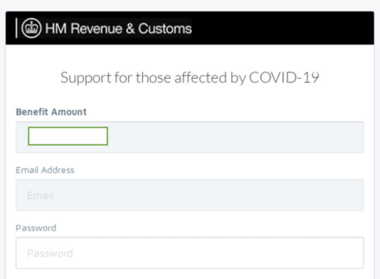This screenshot has width=380, height=279.
Task: Focus the Password input field
Action: pos(190,253)
